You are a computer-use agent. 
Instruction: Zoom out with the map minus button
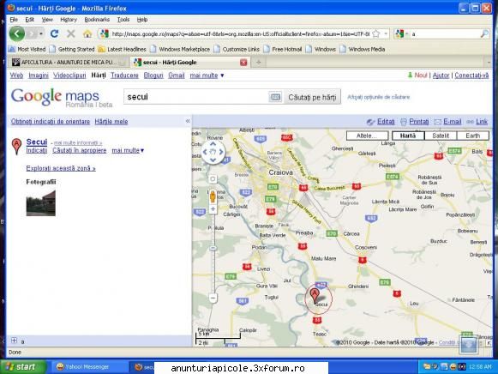(x=213, y=298)
